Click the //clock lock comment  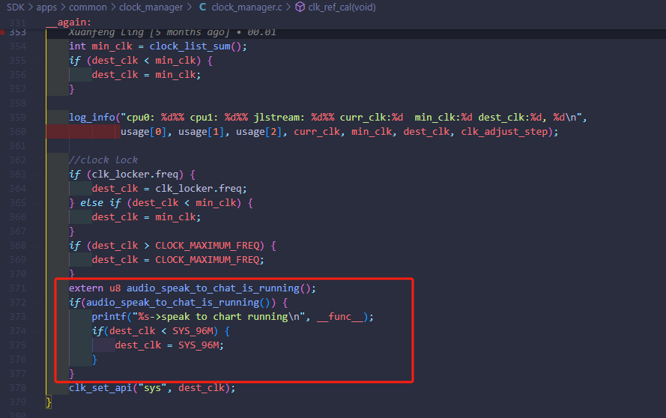tap(103, 160)
